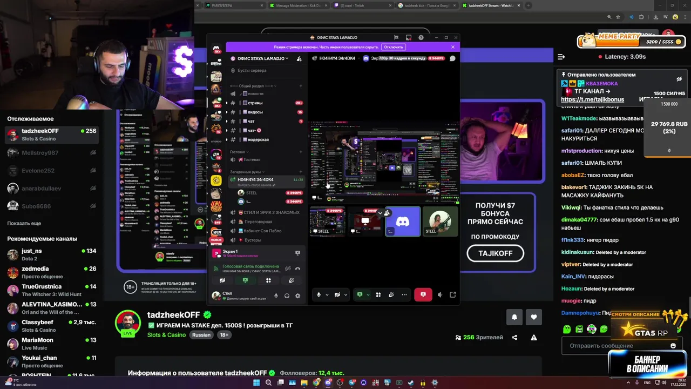Open Discord user settings gear icon
The image size is (691, 389).
pos(297,296)
